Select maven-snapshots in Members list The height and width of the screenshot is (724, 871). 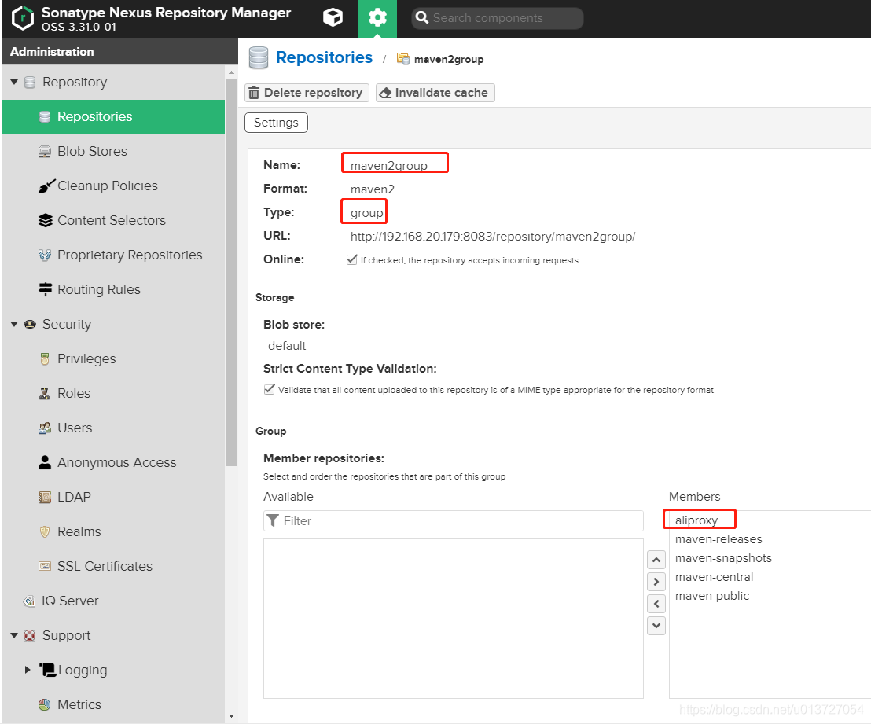point(723,558)
